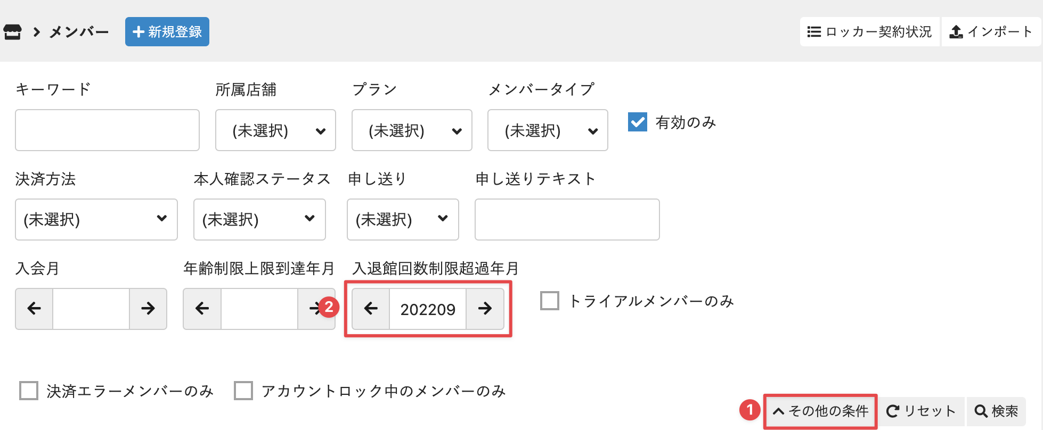Open the 所属店舗 dropdown
The height and width of the screenshot is (430, 1043).
click(275, 130)
